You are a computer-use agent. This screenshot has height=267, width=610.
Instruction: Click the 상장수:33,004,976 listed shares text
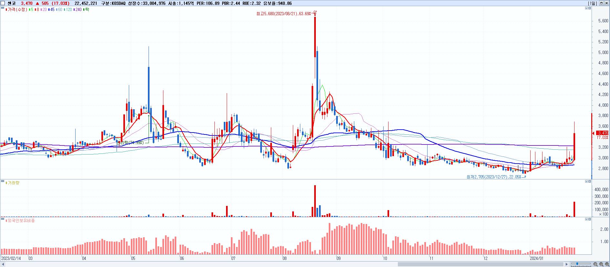pyautogui.click(x=147, y=3)
